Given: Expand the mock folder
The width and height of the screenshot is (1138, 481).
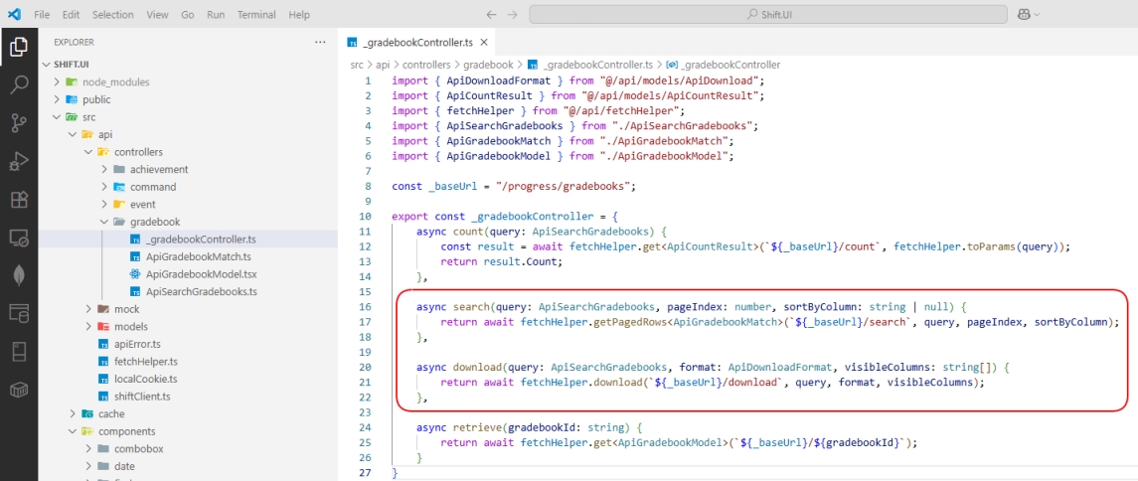Looking at the screenshot, I should 87,309.
